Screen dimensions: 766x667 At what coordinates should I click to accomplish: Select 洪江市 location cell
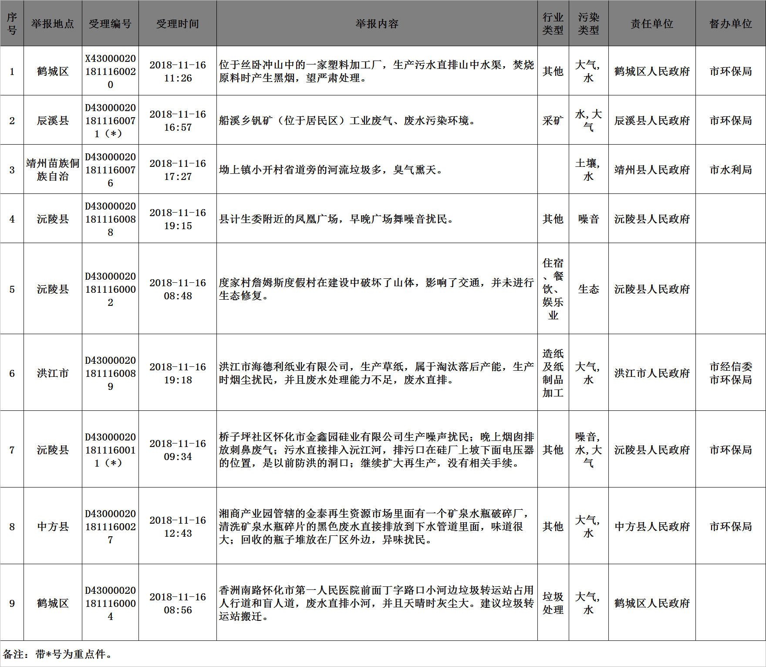(x=53, y=373)
